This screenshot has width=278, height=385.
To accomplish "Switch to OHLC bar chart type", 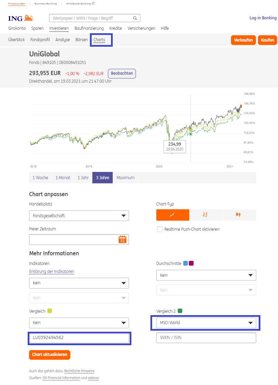I will click(205, 215).
